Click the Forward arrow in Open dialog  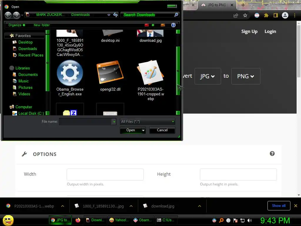[16, 15]
